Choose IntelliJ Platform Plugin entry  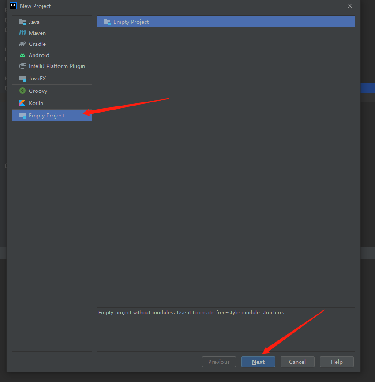tap(52, 66)
